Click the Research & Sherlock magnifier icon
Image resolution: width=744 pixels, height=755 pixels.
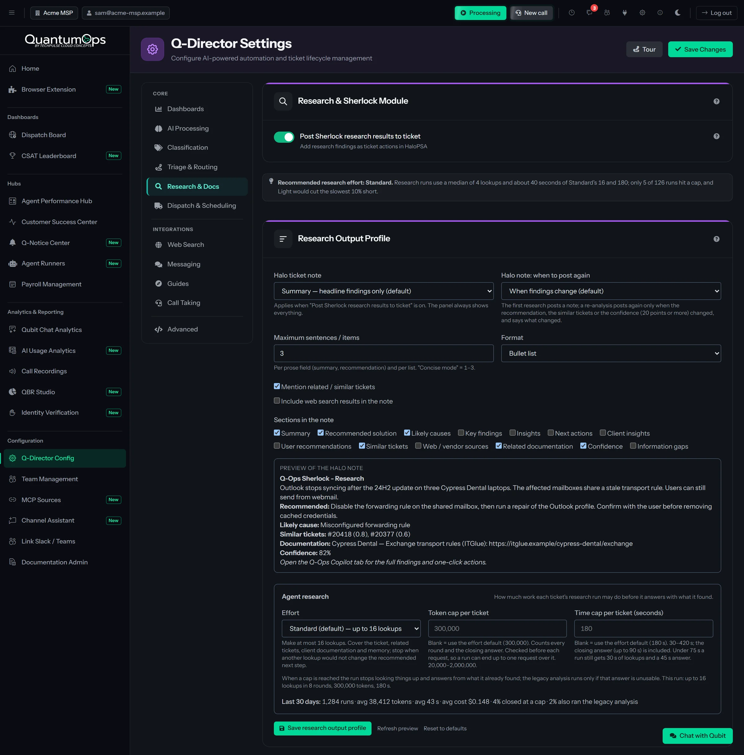point(283,102)
